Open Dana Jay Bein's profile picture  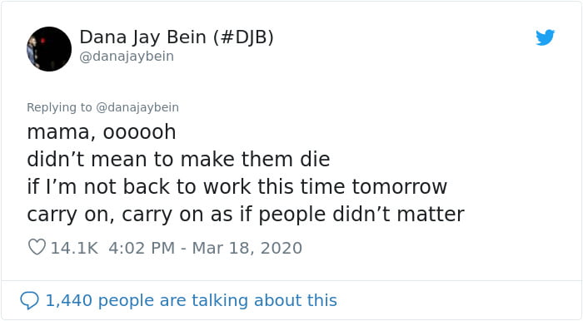49,49
